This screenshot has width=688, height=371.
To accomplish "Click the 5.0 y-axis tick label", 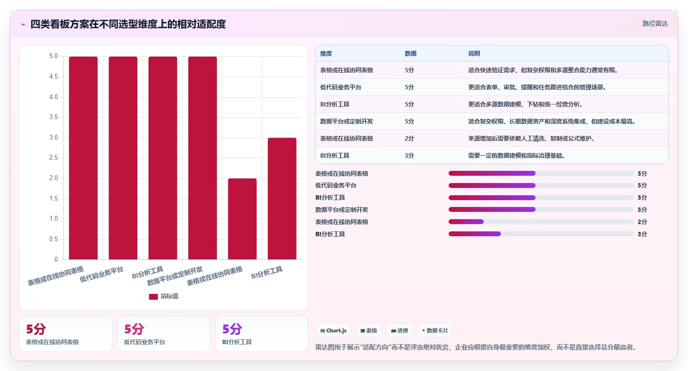I will [x=54, y=56].
